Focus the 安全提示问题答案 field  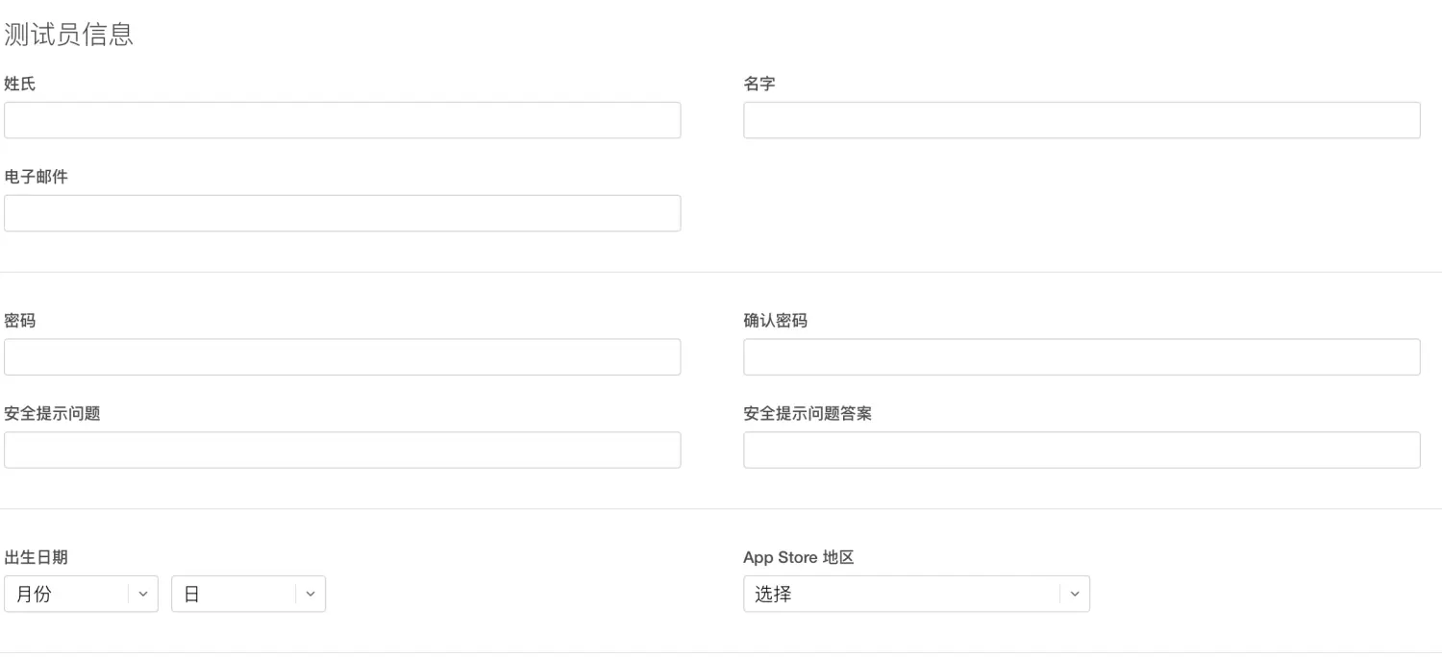click(x=1081, y=450)
